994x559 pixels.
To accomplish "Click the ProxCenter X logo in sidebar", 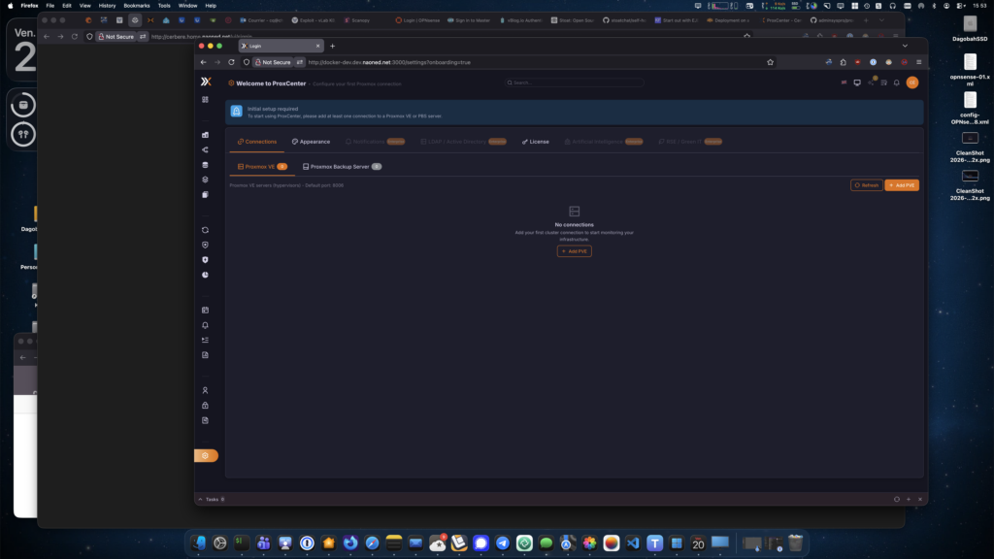I will pos(206,82).
